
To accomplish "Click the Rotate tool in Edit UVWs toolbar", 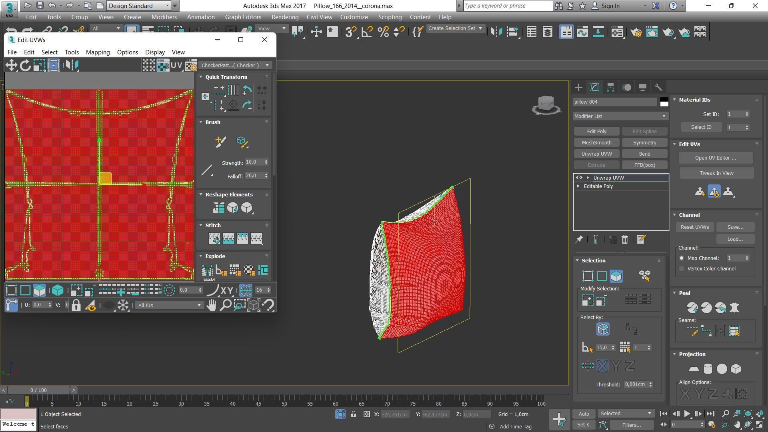I will tap(25, 65).
